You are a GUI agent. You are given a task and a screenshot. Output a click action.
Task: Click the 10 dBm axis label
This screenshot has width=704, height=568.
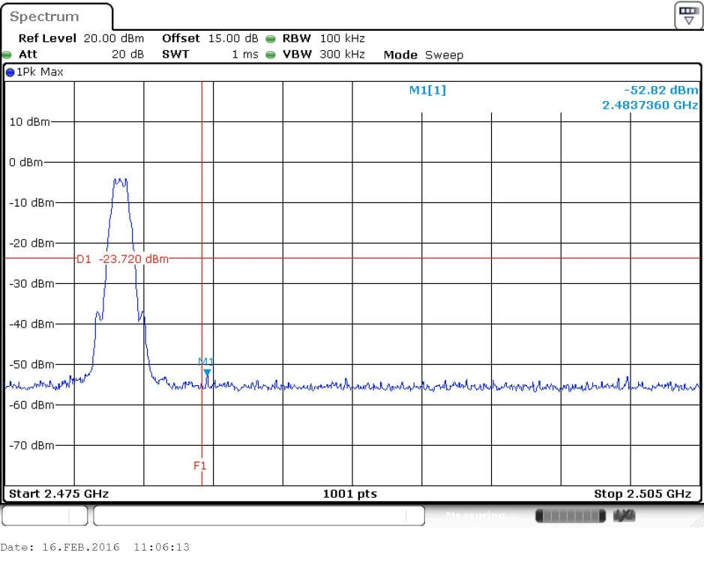[x=29, y=122]
